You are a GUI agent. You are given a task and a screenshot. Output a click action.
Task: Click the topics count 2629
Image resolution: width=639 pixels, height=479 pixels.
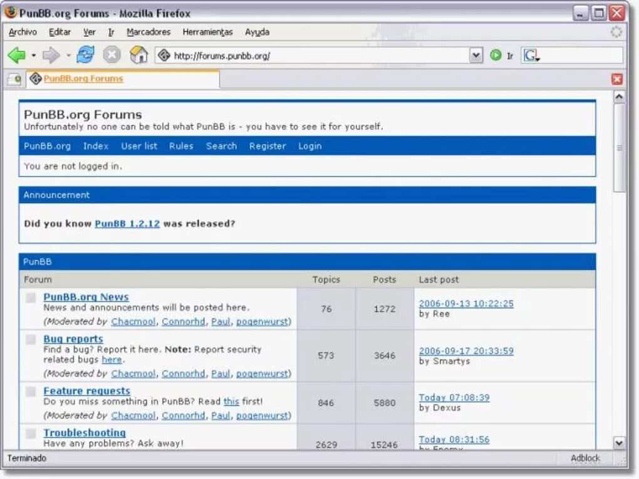click(x=326, y=445)
